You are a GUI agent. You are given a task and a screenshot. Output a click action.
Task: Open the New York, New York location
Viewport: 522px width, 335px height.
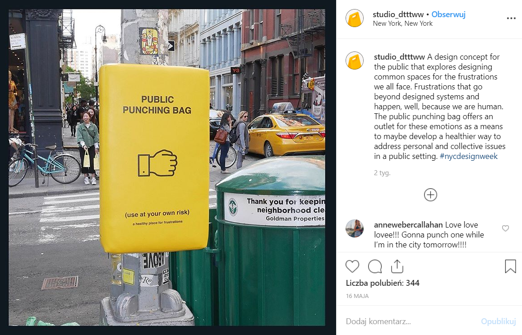tap(402, 23)
